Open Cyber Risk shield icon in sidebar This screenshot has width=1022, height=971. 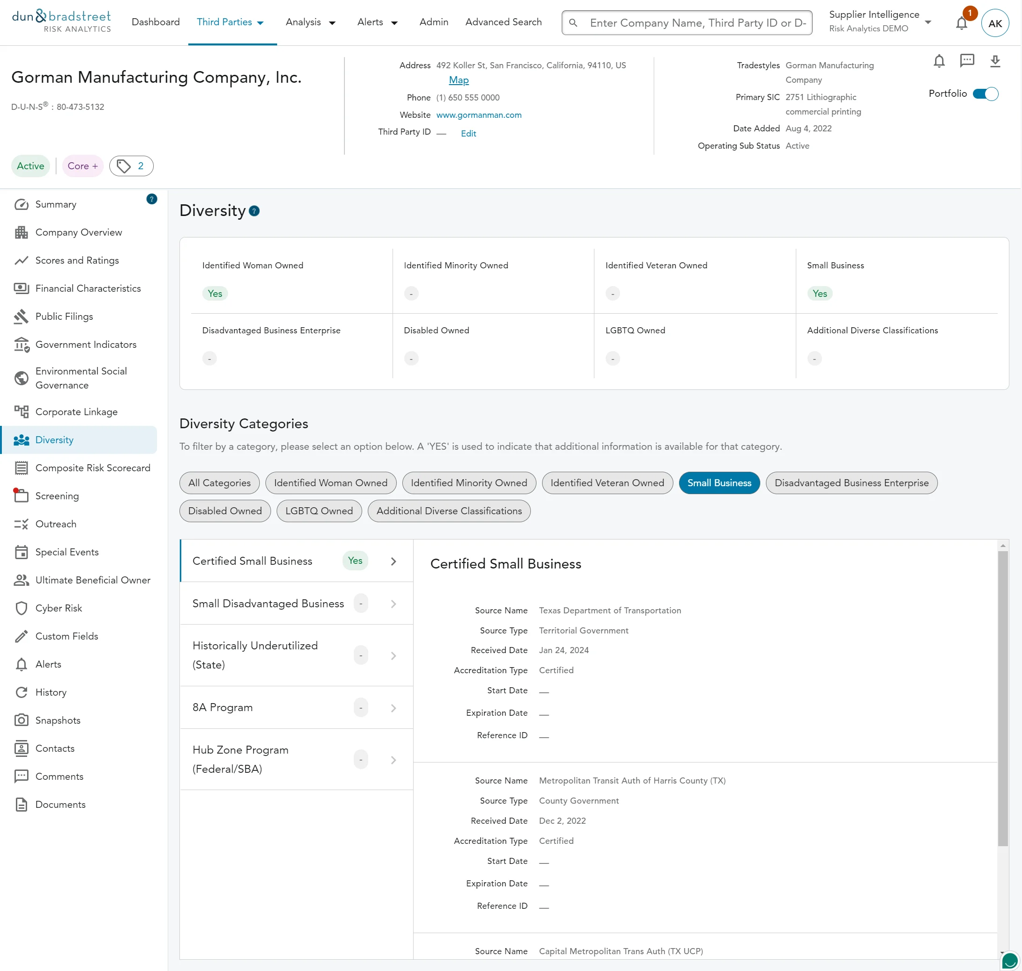click(21, 608)
